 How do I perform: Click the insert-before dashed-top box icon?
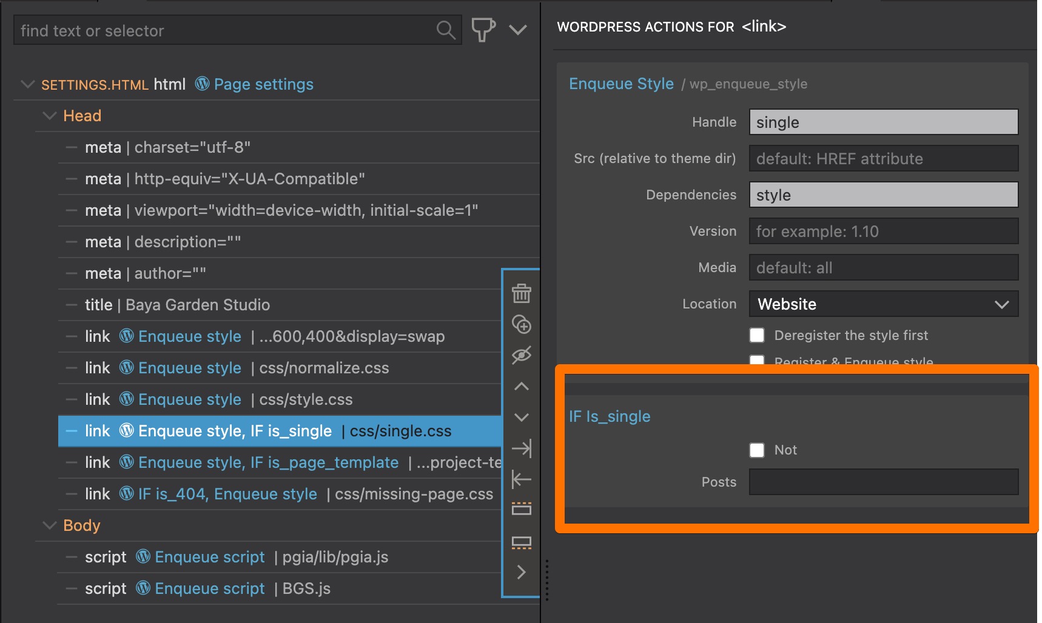pyautogui.click(x=522, y=508)
